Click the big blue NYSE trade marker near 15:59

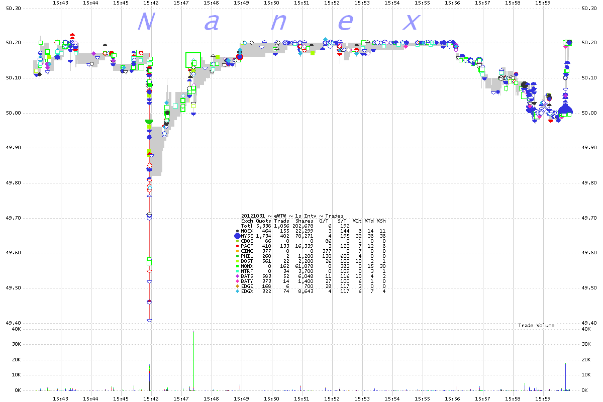click(566, 110)
